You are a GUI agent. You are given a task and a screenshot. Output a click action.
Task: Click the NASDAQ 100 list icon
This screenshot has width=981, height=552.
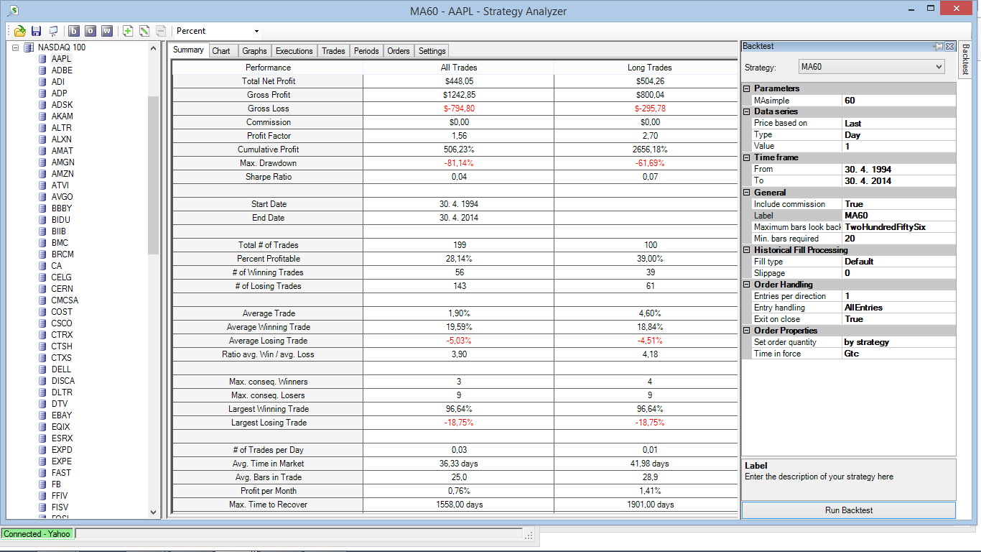[29, 47]
